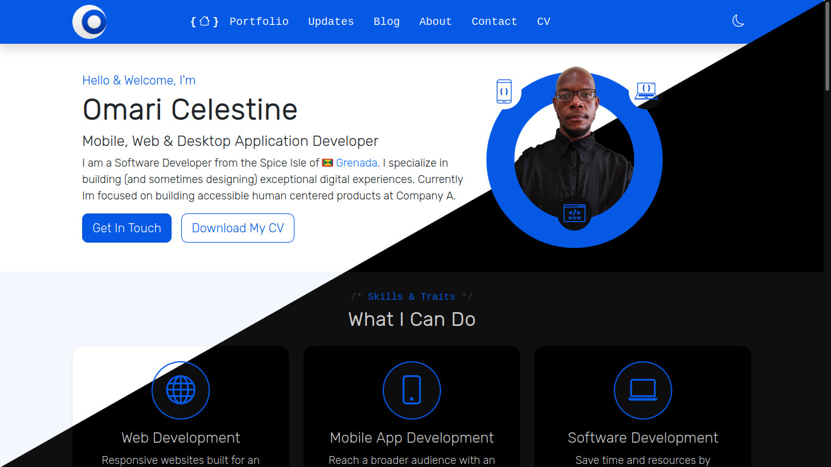Click the globe icon on the Web Development card
The image size is (831, 467).
[x=180, y=390]
